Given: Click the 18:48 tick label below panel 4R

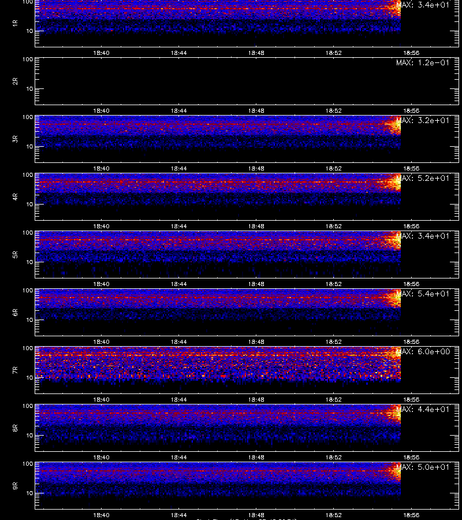Looking at the screenshot, I should pos(256,226).
